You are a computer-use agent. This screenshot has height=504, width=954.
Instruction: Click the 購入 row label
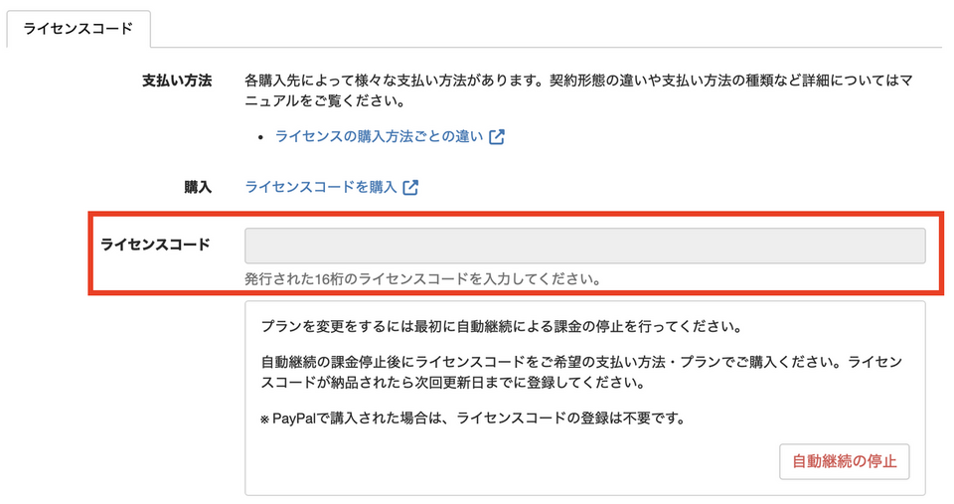198,187
